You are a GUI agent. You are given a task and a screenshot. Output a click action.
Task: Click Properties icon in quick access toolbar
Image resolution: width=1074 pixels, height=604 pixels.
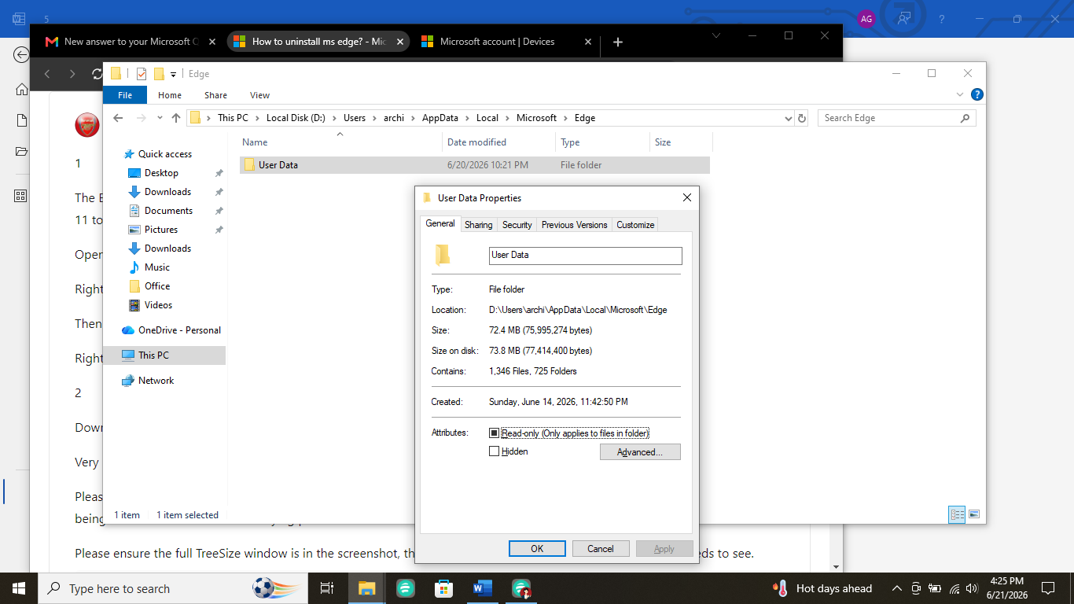(142, 74)
